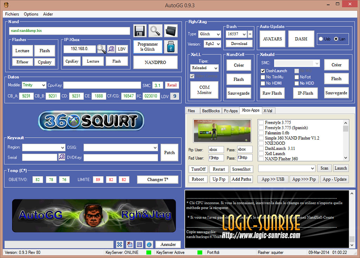
Task: Click the Ftp User xbox field
Action: 216,150
